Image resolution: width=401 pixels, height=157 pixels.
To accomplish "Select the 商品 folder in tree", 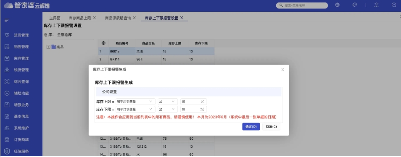I will click(x=58, y=47).
